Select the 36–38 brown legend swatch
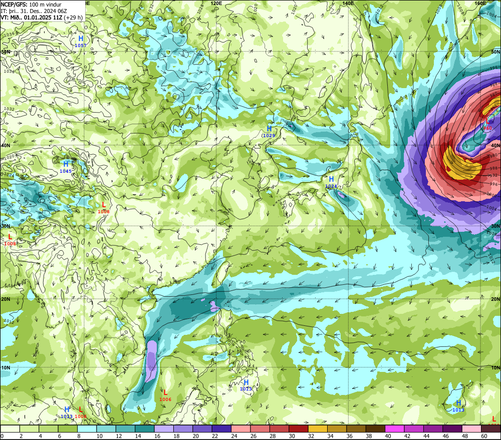501x440 pixels. 356,428
